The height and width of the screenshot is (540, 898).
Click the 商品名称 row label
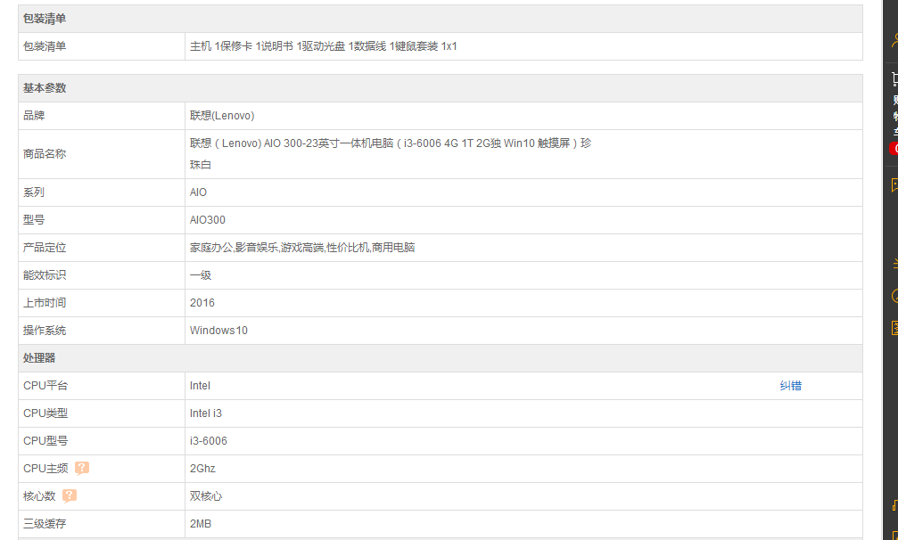(44, 154)
